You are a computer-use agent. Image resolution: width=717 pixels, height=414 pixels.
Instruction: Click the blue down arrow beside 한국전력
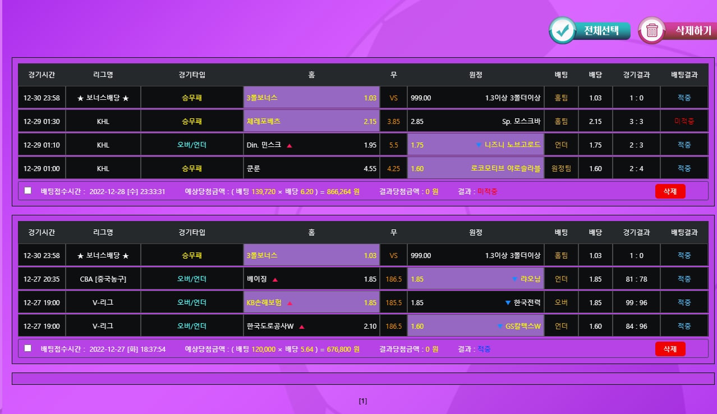508,303
